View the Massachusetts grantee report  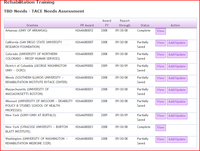tap(160, 90)
